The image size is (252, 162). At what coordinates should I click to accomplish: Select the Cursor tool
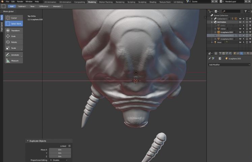(x=13, y=18)
